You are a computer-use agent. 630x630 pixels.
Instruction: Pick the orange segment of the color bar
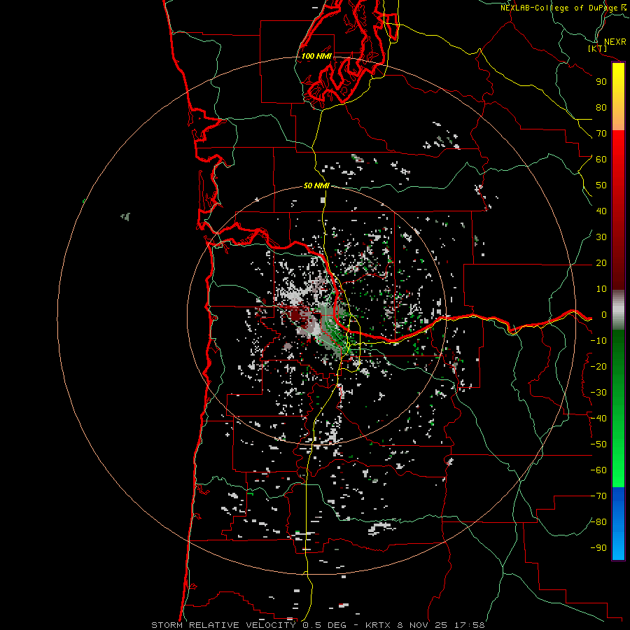click(x=618, y=116)
